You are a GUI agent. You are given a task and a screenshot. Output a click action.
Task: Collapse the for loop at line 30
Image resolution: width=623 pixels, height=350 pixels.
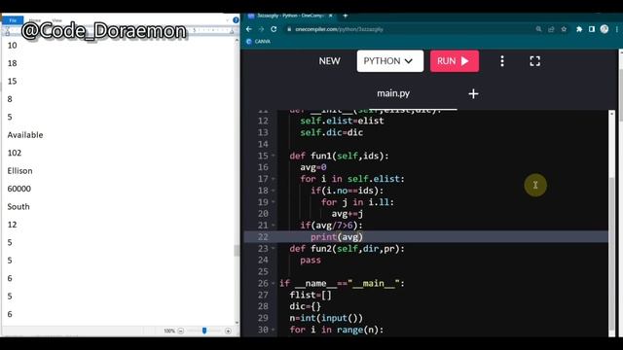(x=274, y=330)
